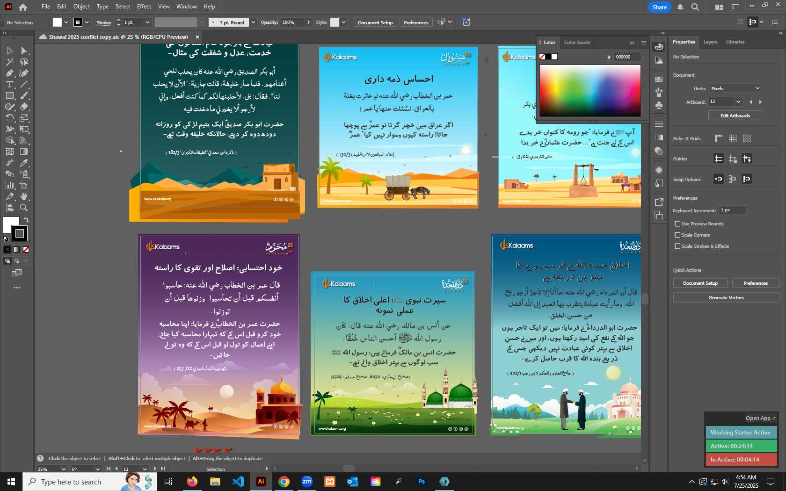Screen dimensions: 786x491
Task: Toggle snap to point option
Action: tap(719, 179)
